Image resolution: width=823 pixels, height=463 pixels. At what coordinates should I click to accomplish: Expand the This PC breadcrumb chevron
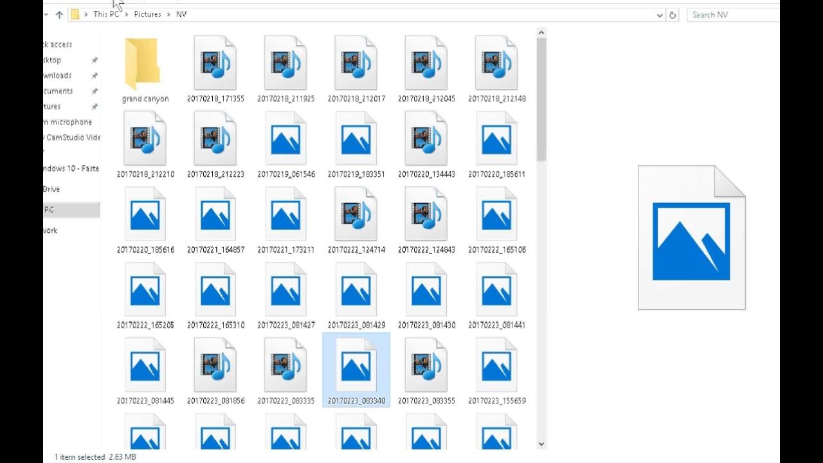click(127, 14)
